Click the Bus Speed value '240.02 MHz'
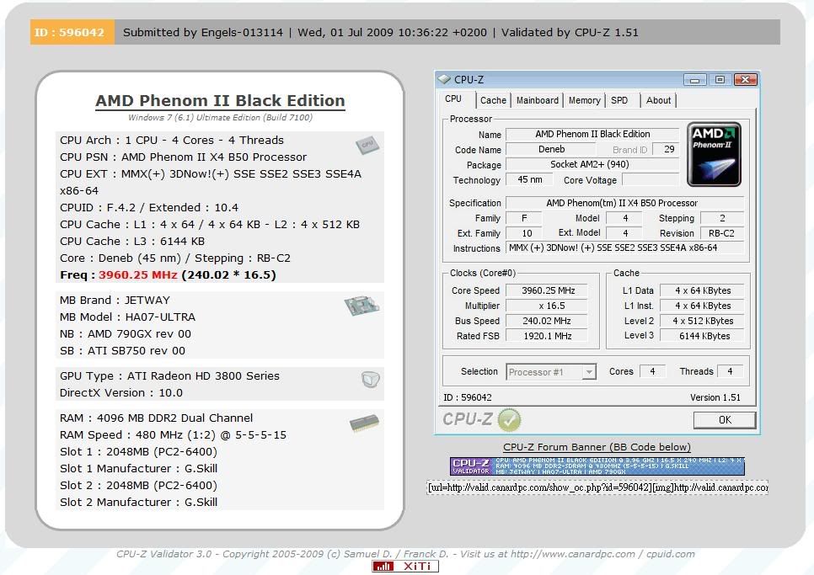Viewport: 814px width, 575px height. point(547,321)
